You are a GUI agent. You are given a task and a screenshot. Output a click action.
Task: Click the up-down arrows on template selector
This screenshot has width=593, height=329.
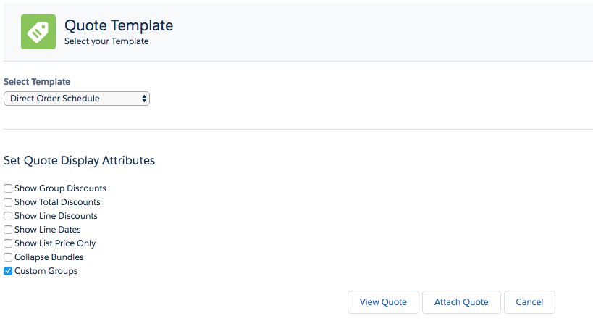click(x=144, y=99)
